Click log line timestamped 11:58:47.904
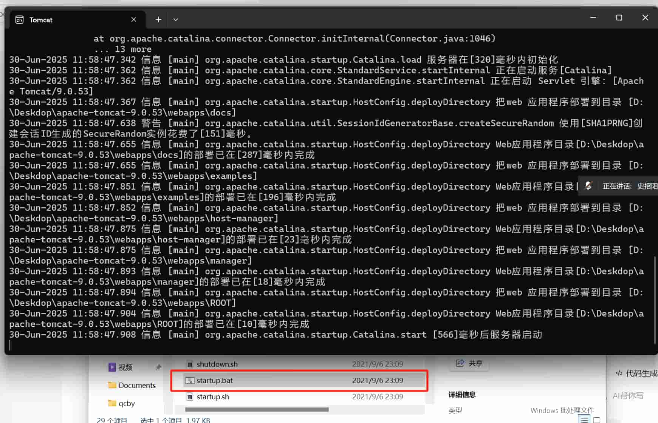This screenshot has height=423, width=658. 327,319
